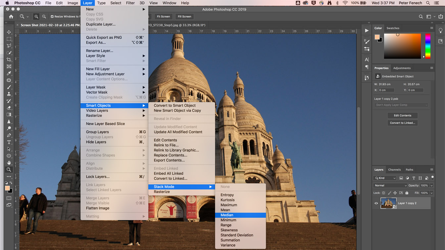Pick the Eyedropper tool
The image size is (445, 250).
pos(9,73)
